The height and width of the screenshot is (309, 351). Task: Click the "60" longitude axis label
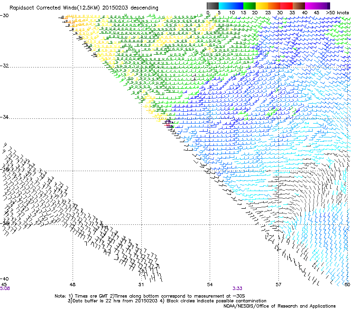pyautogui.click(x=347, y=285)
